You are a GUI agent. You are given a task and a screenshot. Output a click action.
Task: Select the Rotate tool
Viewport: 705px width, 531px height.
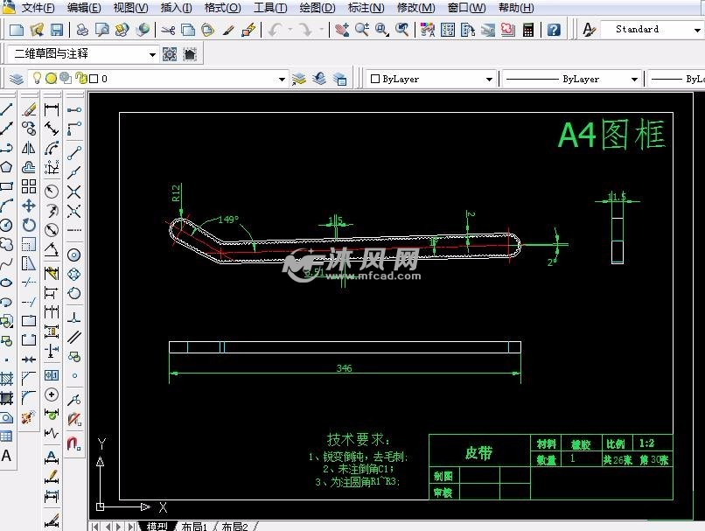pyautogui.click(x=29, y=225)
